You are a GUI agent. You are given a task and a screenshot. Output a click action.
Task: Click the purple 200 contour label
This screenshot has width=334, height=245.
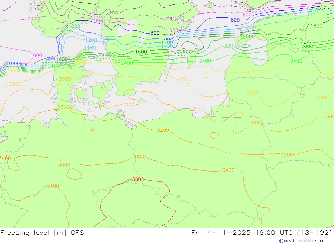coord(114,13)
